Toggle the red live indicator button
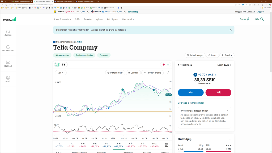The width and height of the screenshot is (272, 153). (x=164, y=65)
